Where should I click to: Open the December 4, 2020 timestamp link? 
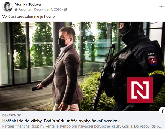48,10
